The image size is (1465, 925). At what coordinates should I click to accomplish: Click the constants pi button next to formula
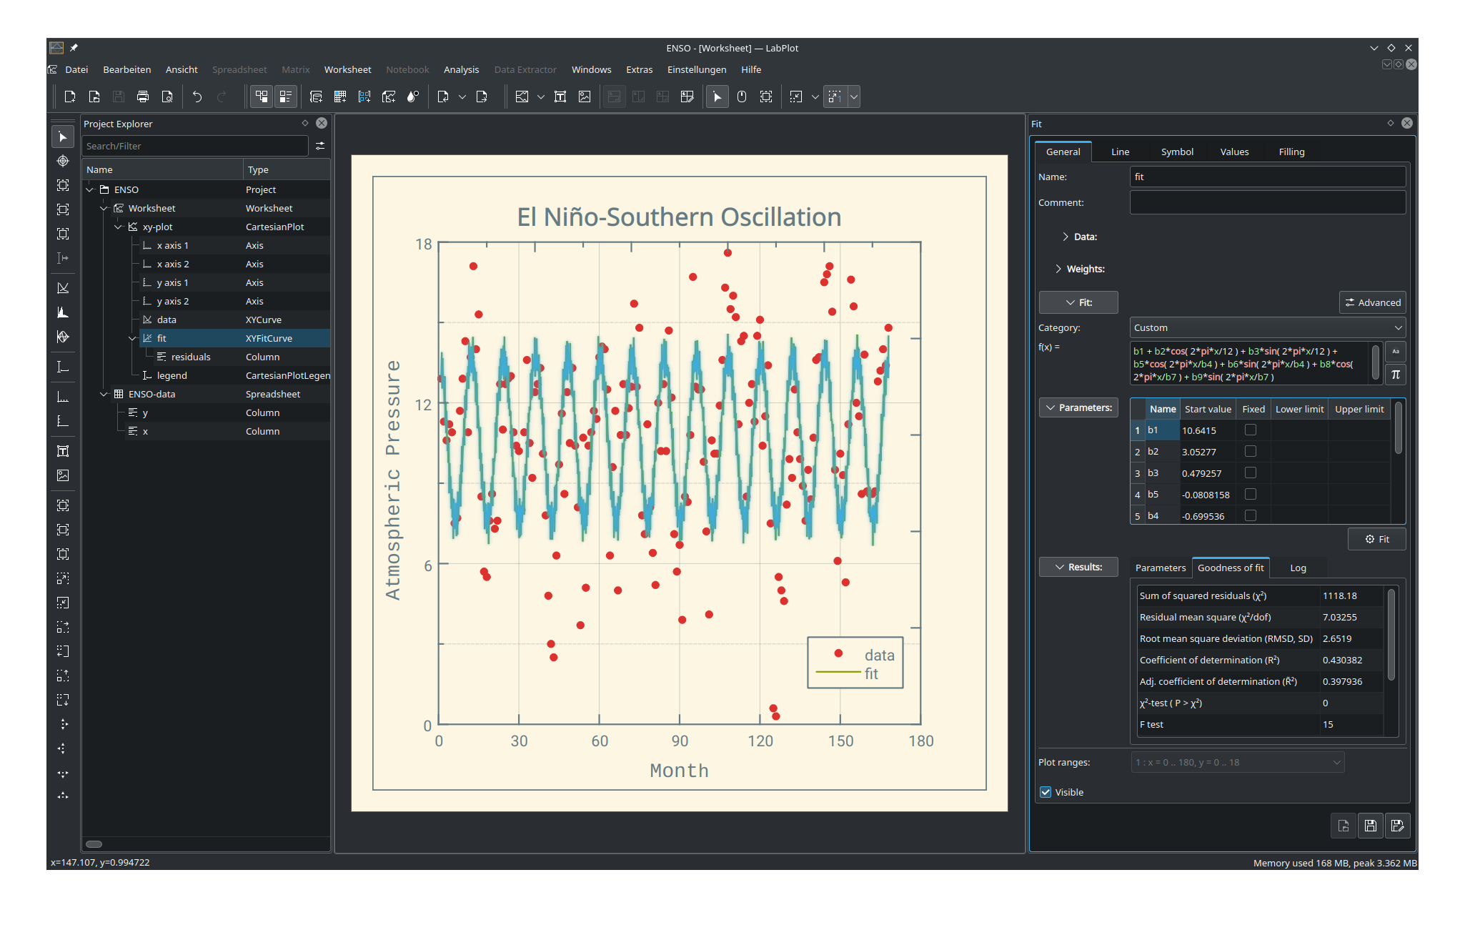coord(1395,374)
